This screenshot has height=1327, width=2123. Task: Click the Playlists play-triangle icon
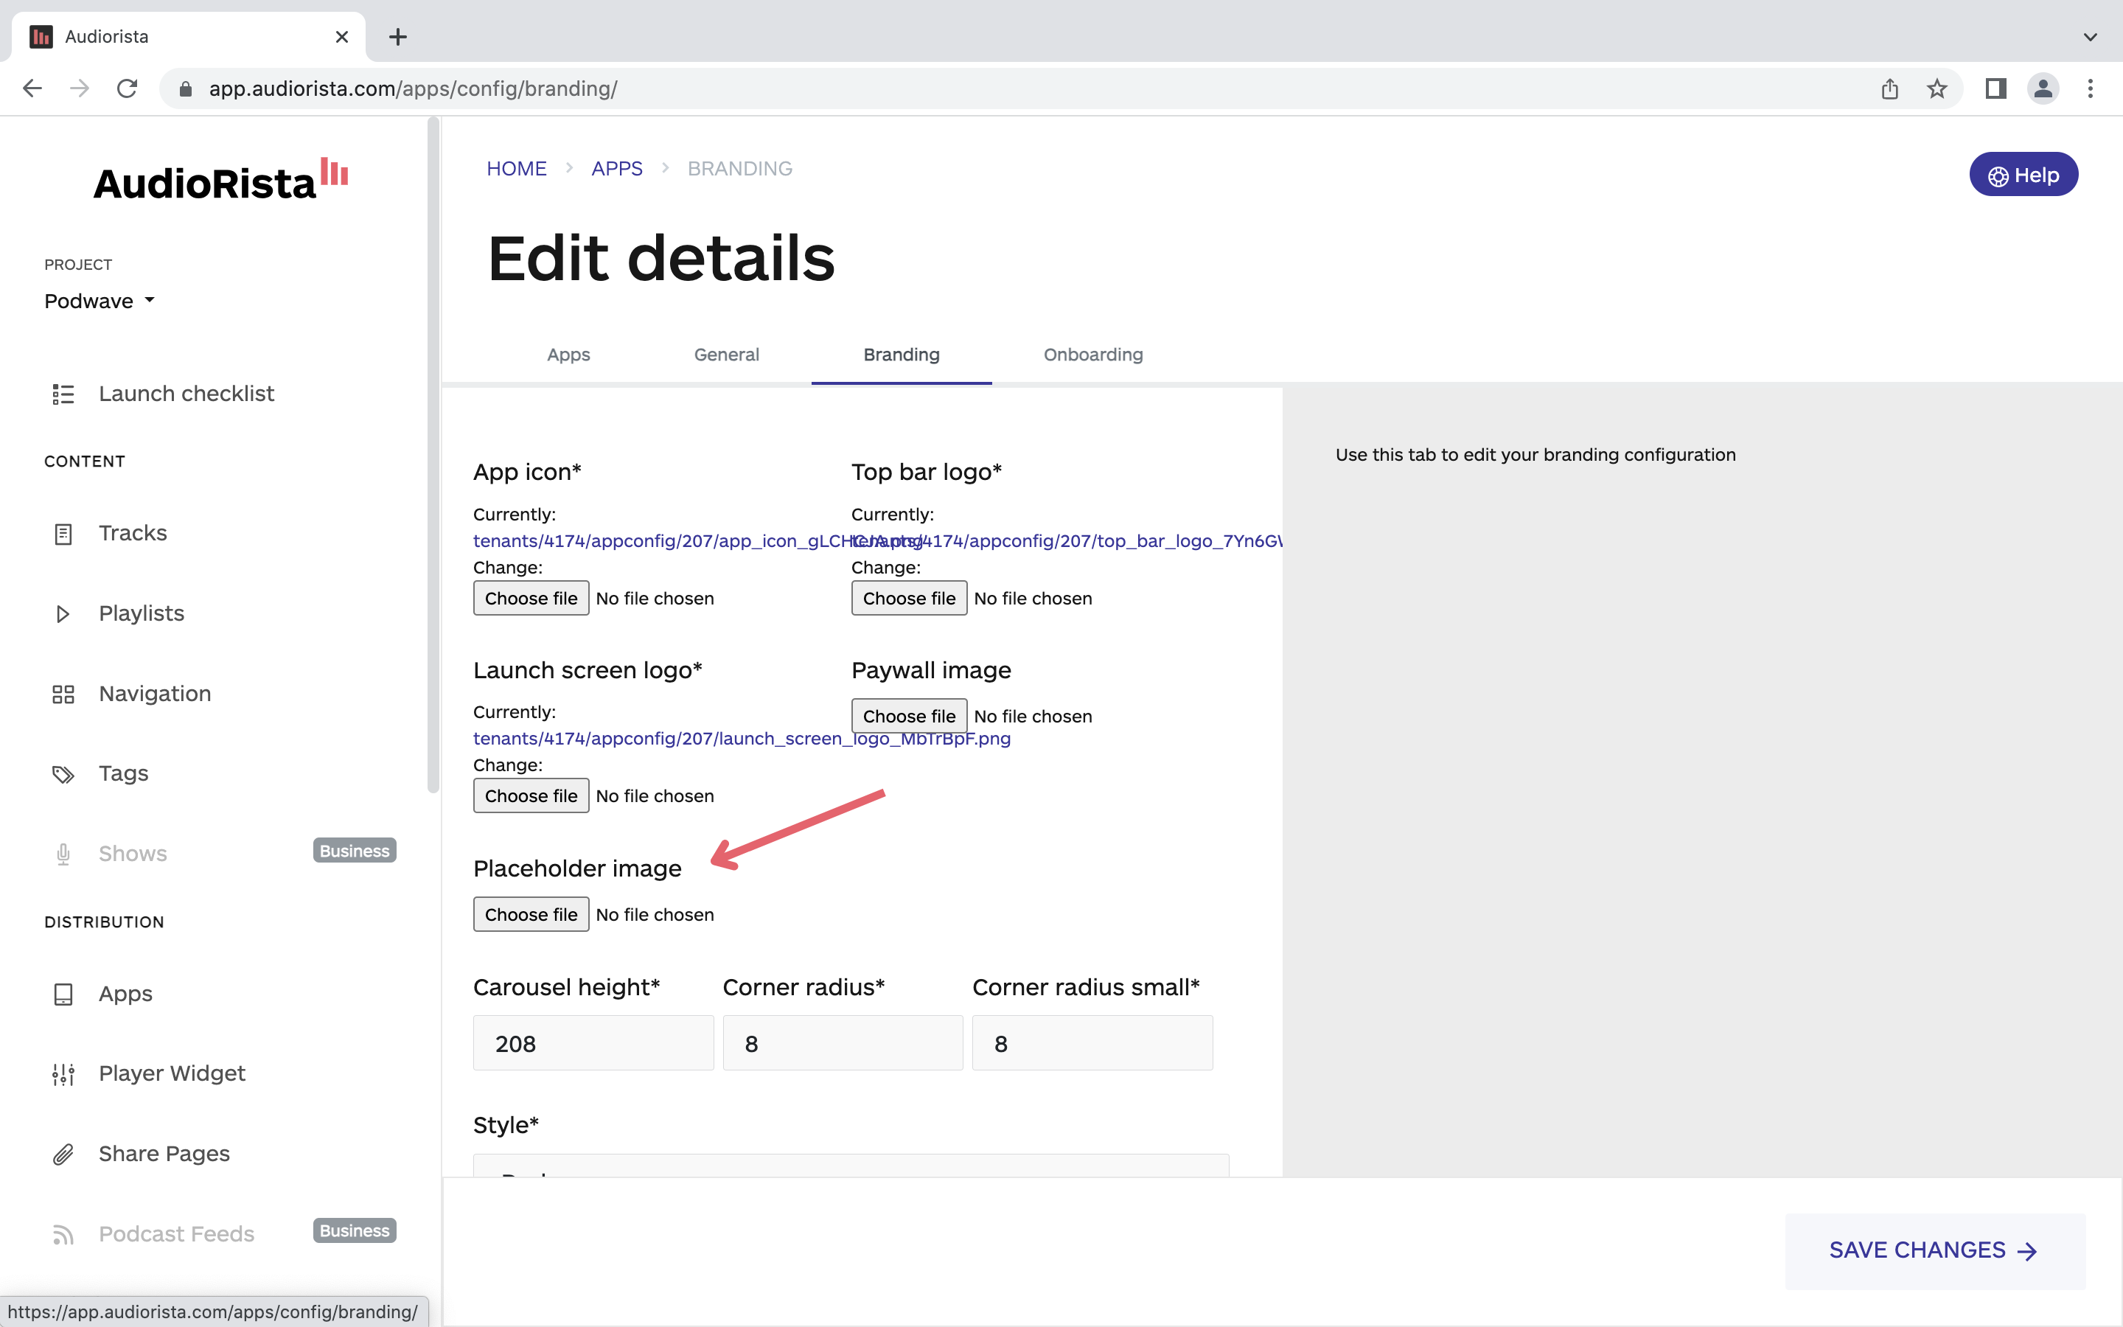coord(63,613)
